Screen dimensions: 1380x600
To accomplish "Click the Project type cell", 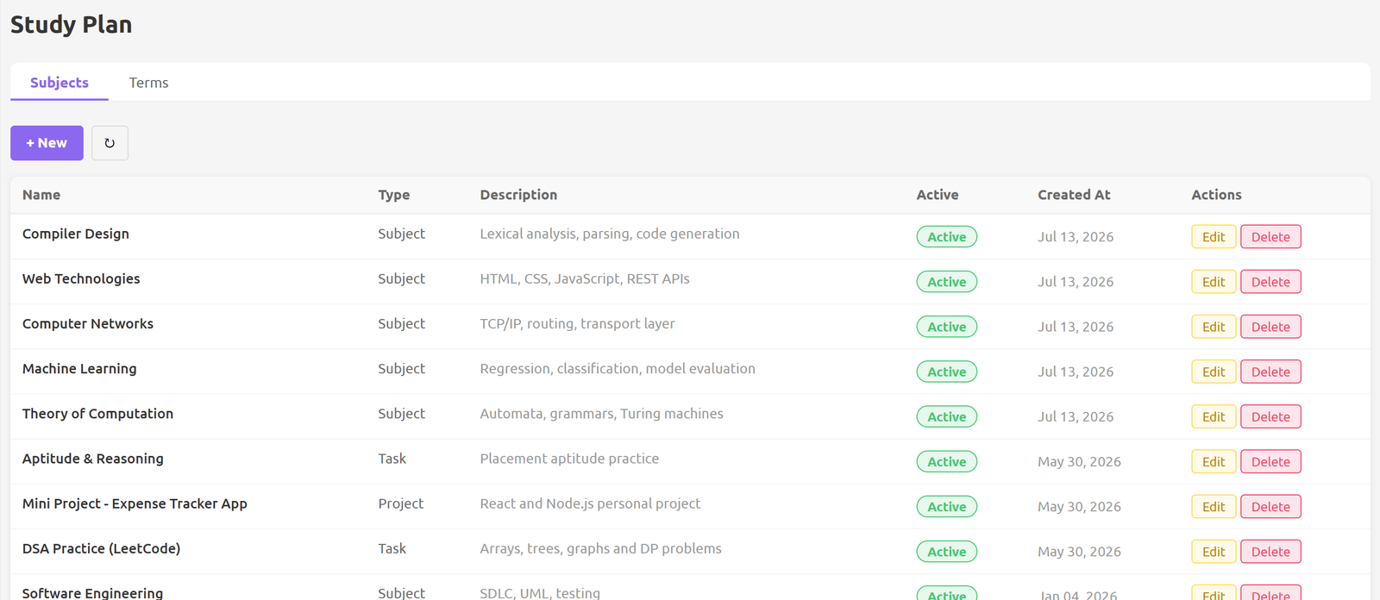I will (401, 503).
